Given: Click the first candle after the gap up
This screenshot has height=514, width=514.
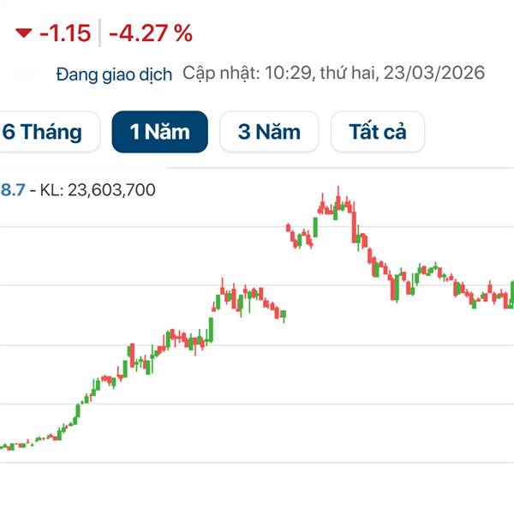Looking at the screenshot, I should click(289, 230).
